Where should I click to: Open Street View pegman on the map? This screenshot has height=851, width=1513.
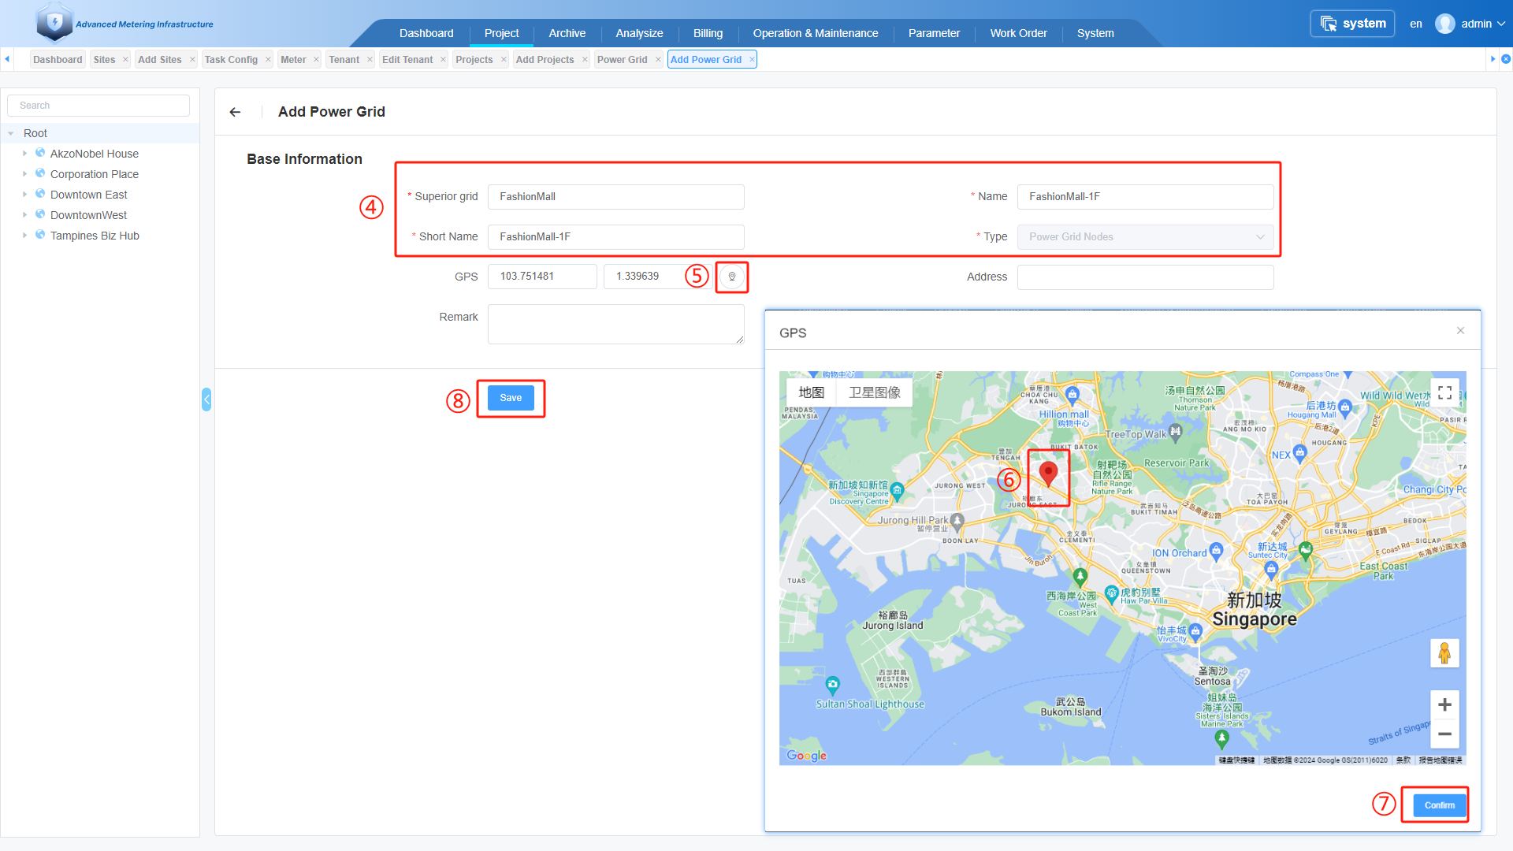click(1444, 653)
